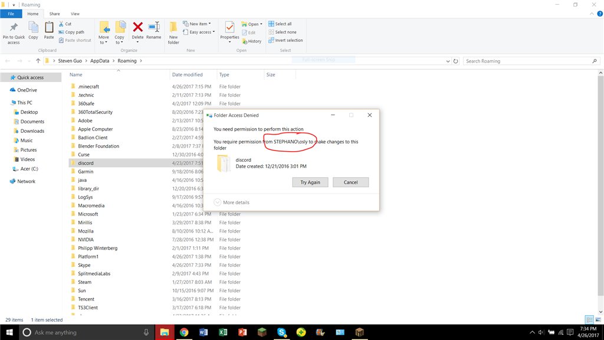This screenshot has width=604, height=340.
Task: Select Quick access in navigation pane
Action: tap(31, 77)
